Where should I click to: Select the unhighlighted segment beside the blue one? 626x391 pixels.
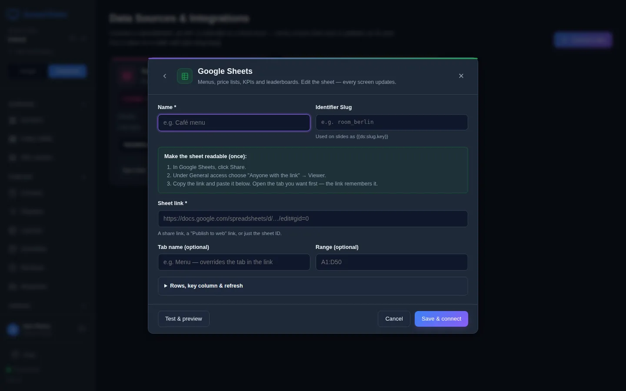point(28,71)
